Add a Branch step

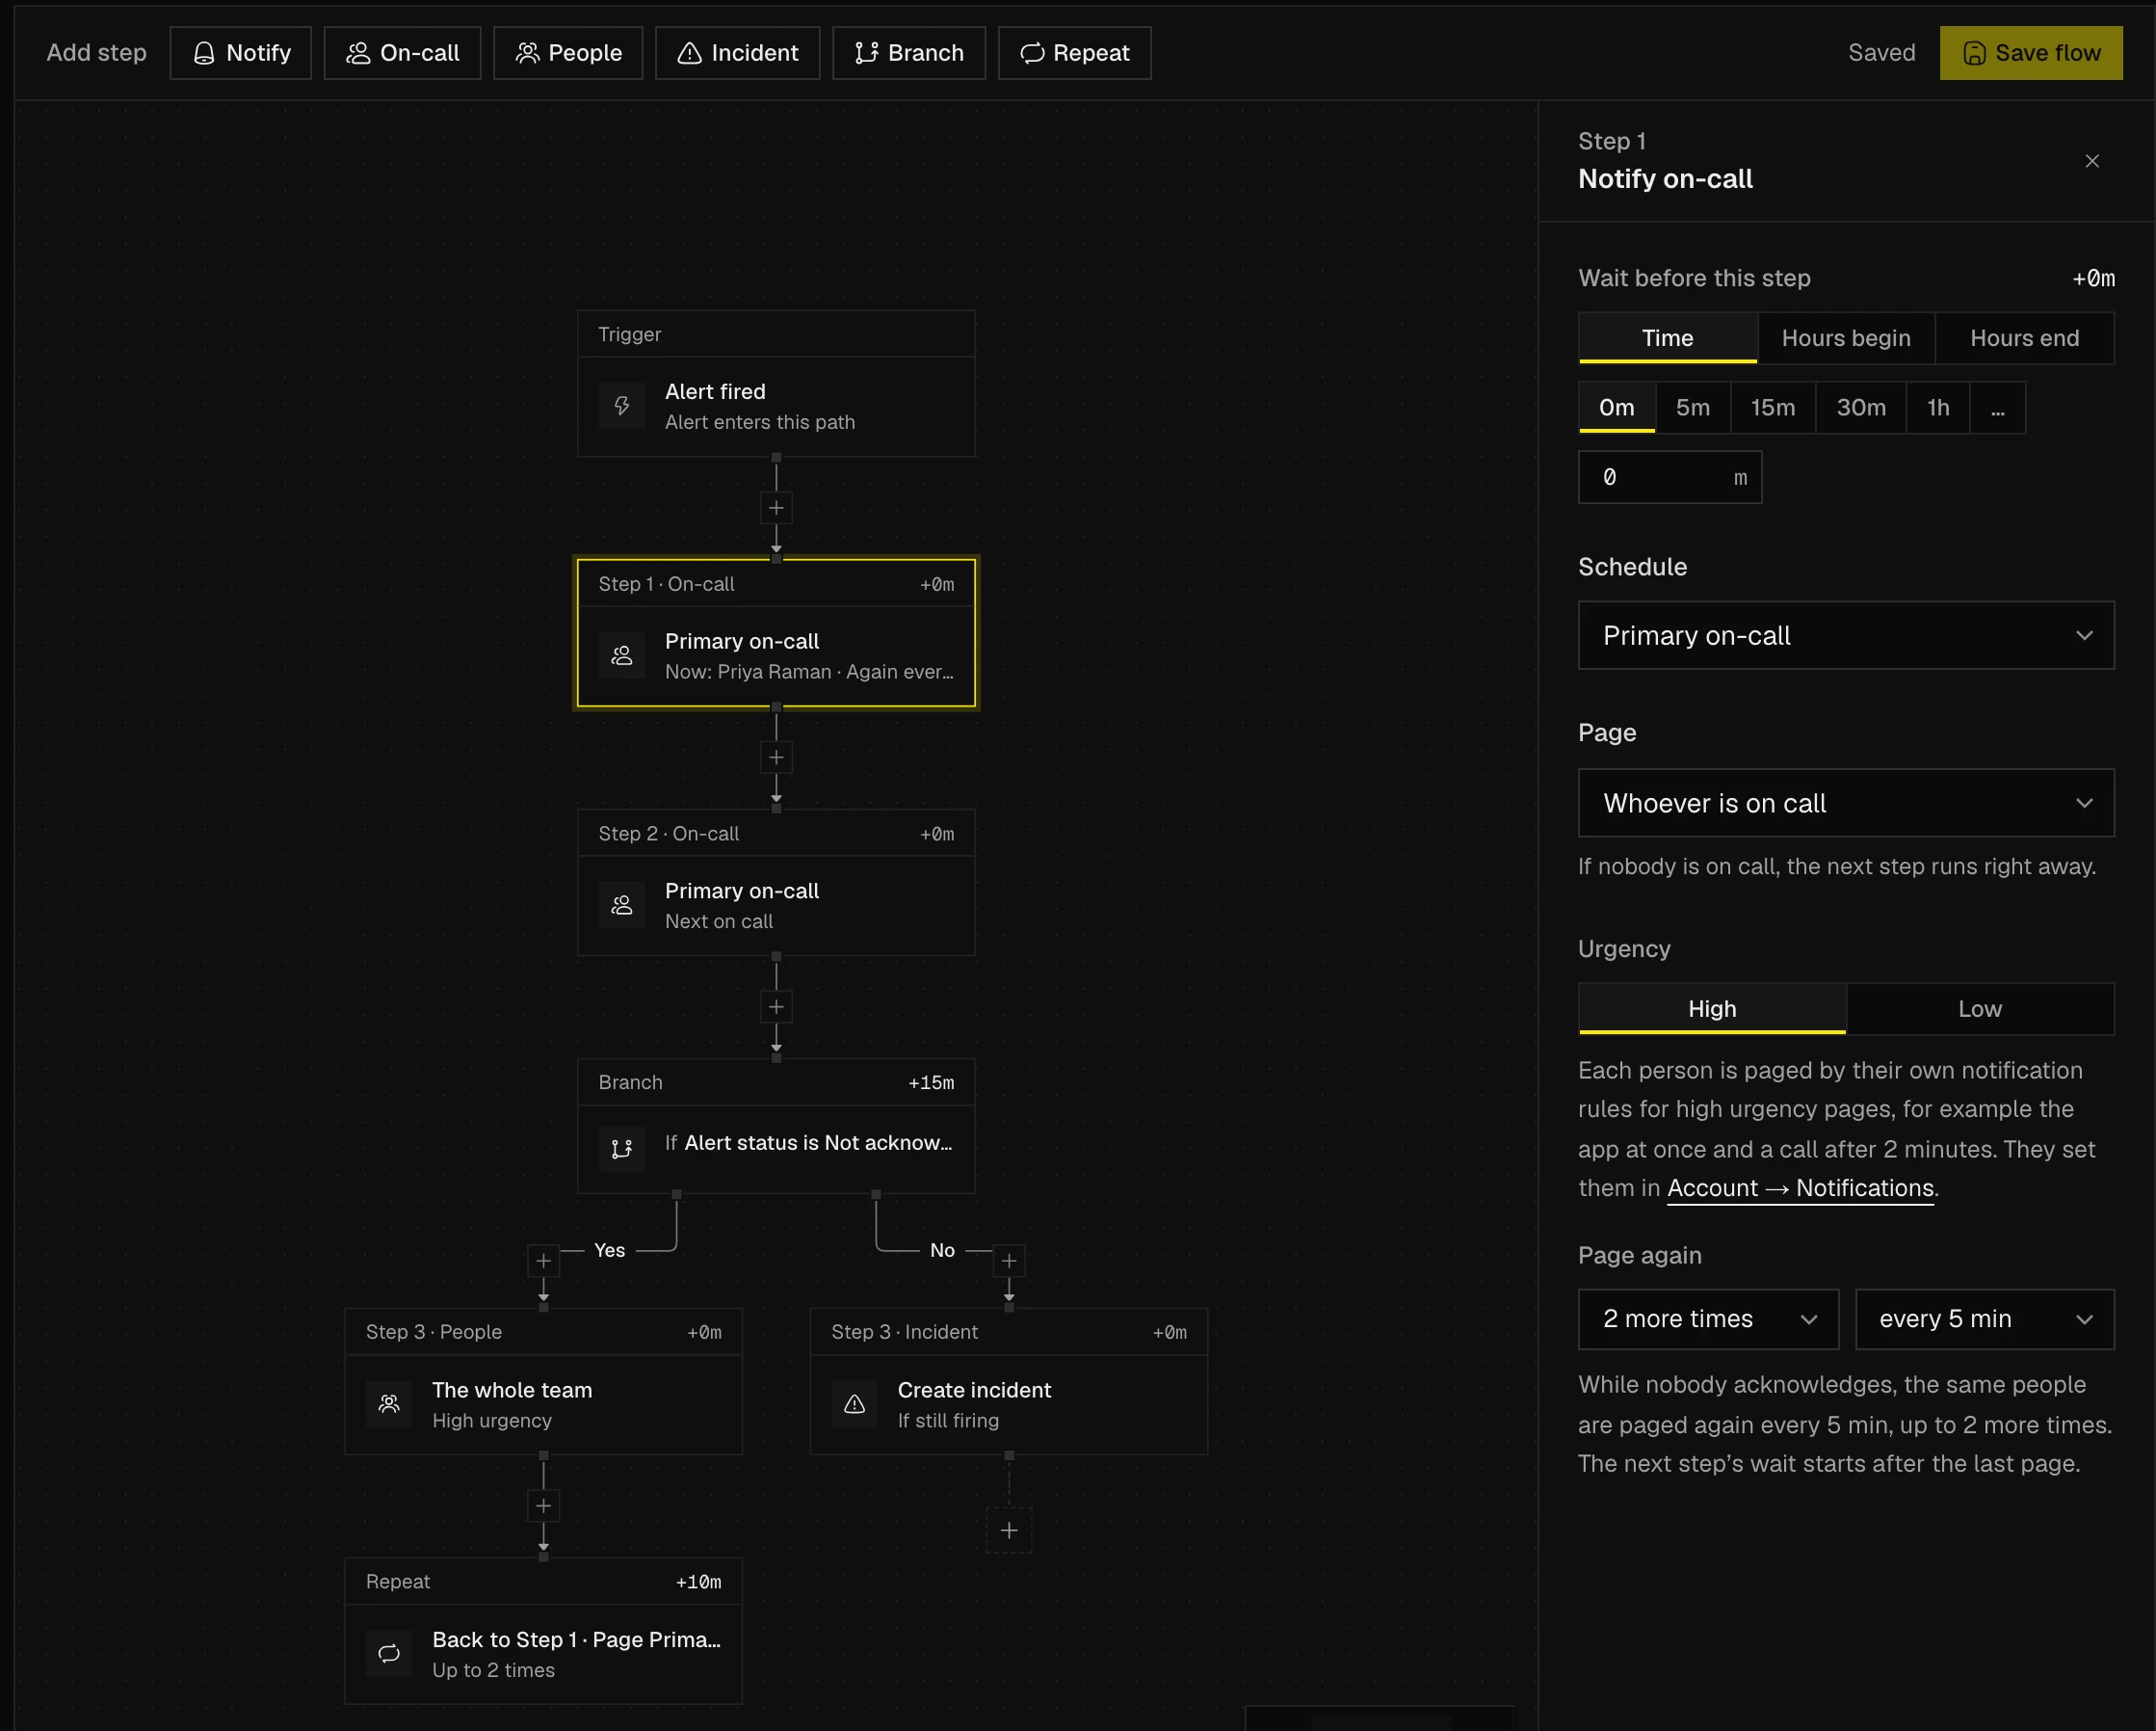909,53
